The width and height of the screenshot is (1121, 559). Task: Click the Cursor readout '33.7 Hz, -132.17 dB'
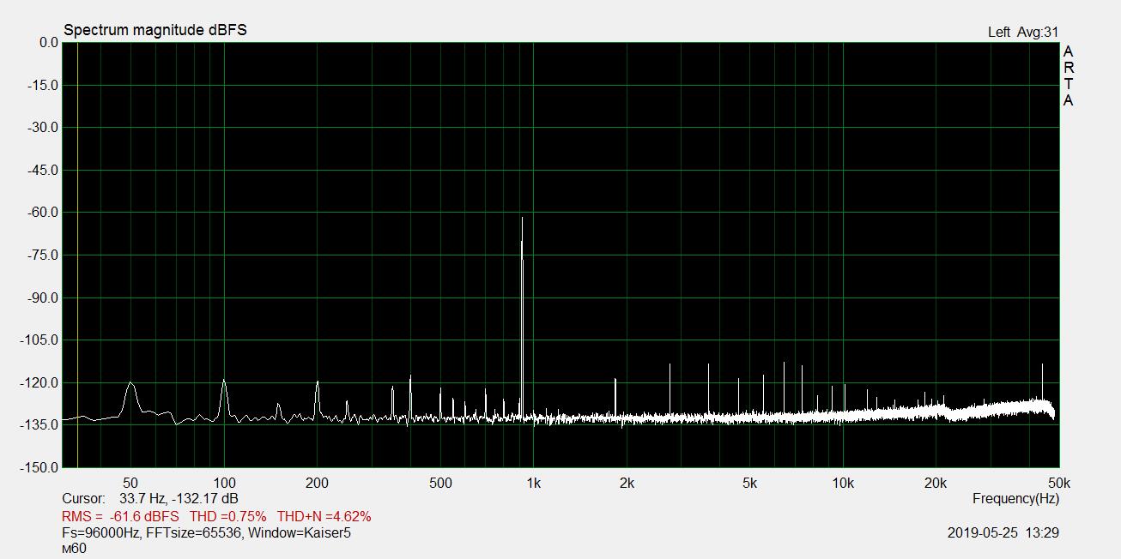click(x=179, y=498)
